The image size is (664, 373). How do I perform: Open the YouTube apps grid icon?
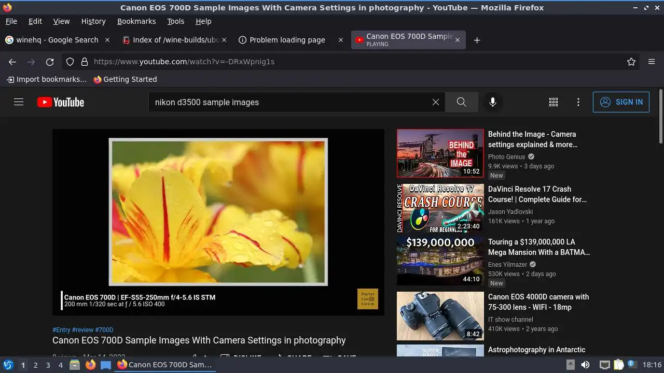[x=554, y=102]
